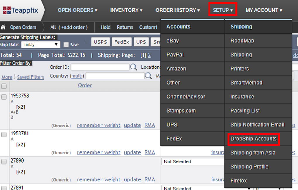Switch to the Hold tab
Screen dimensions: 298x190
pyautogui.click(x=105, y=27)
